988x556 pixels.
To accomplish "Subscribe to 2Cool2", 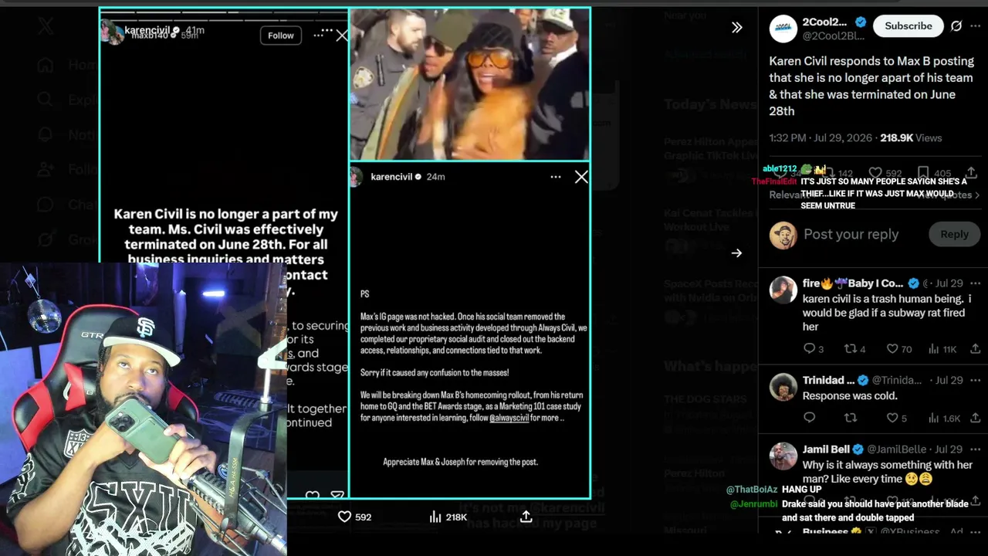I will click(908, 25).
